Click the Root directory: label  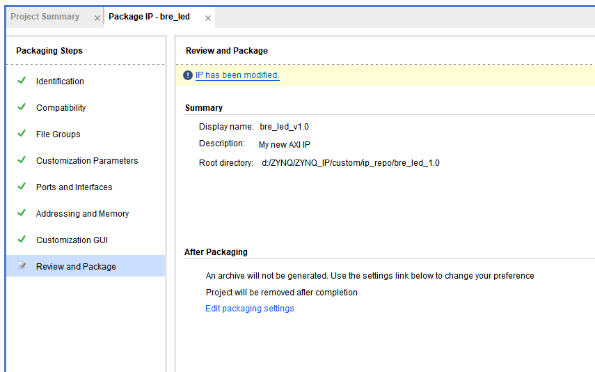225,163
